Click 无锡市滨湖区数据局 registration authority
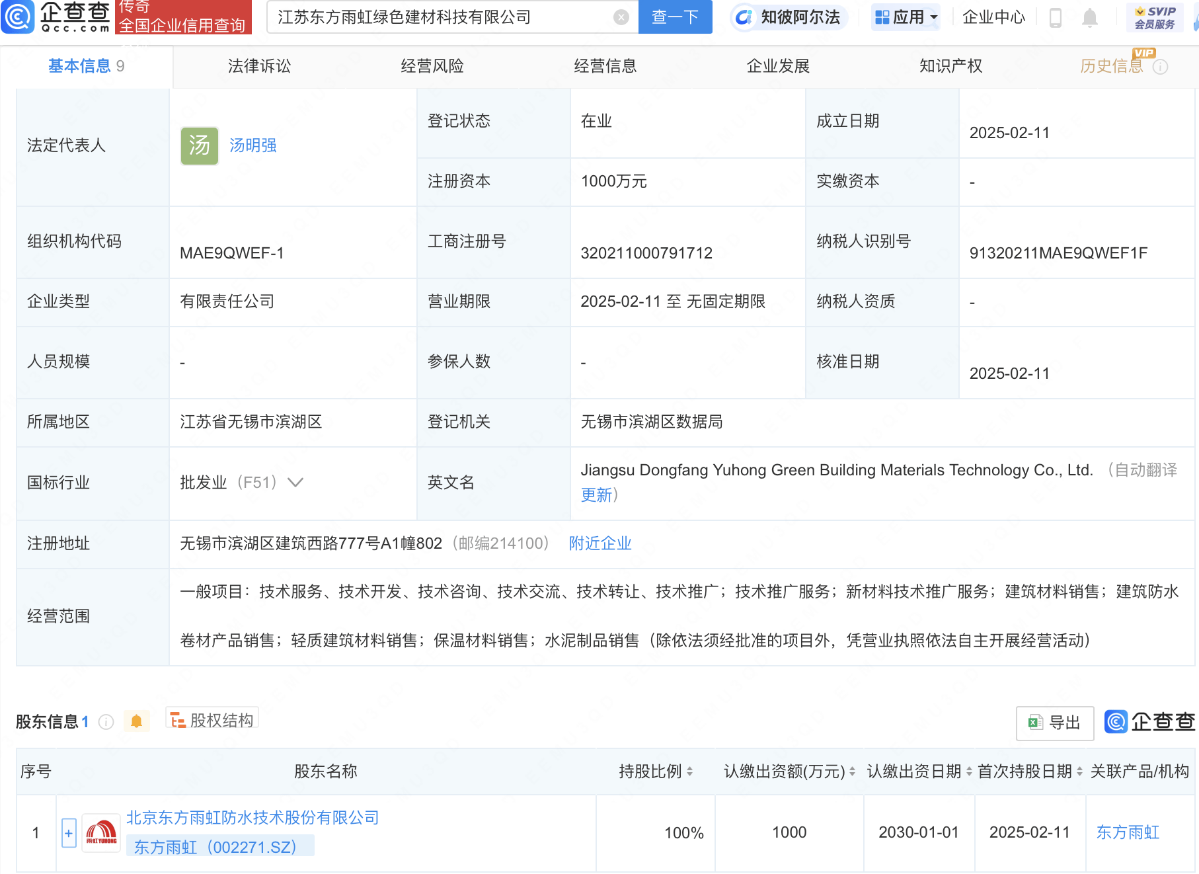1199x874 pixels. pos(651,422)
